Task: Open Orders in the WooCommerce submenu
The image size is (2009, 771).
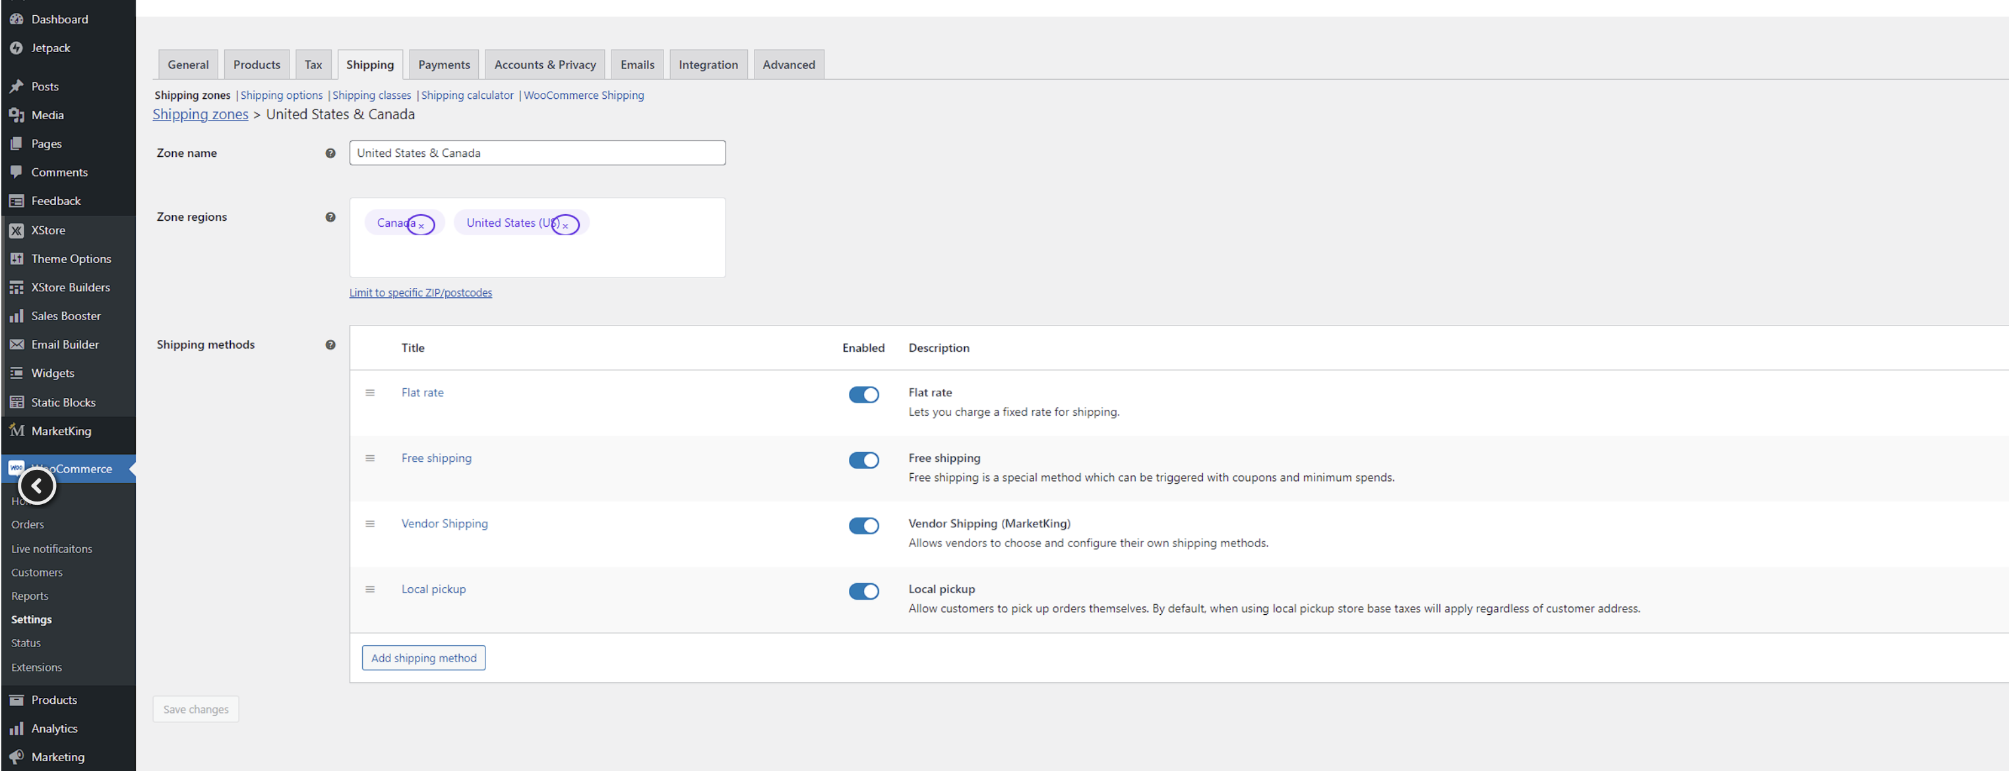Action: (27, 525)
